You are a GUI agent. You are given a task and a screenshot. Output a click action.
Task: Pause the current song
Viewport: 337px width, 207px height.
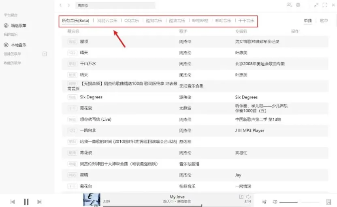click(26, 202)
